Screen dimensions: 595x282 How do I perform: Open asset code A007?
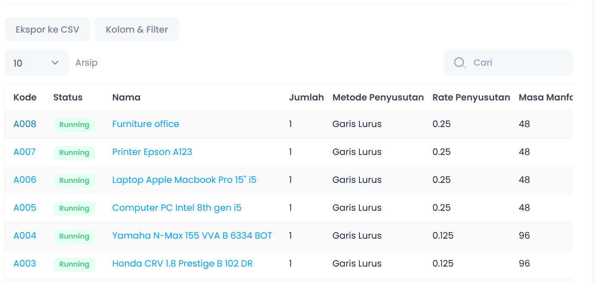tap(25, 152)
